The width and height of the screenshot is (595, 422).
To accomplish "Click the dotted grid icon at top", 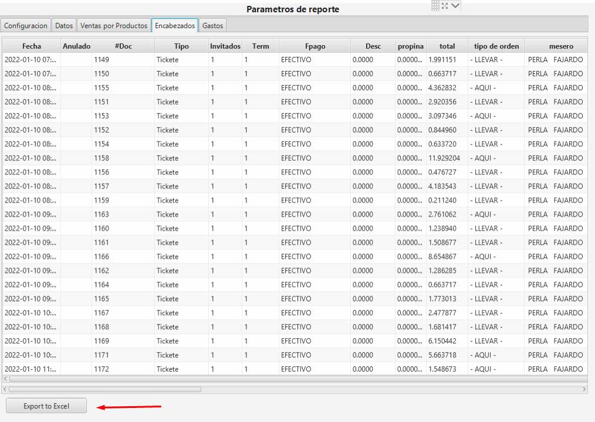I will tap(435, 6).
